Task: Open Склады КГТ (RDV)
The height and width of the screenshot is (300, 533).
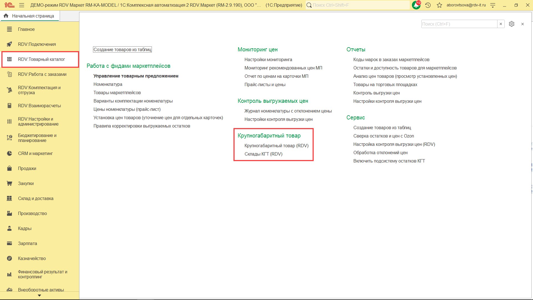Action: click(263, 154)
